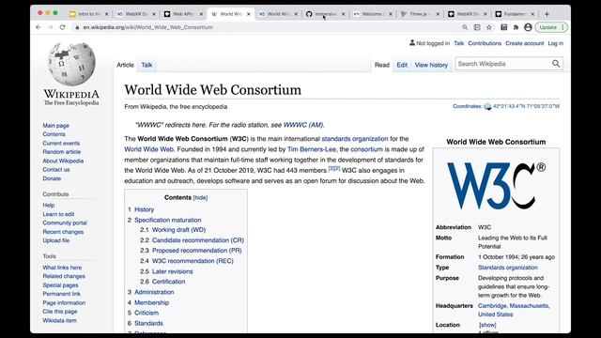This screenshot has width=601, height=338.
Task: Click the extension icon next to bookmark star
Action: click(503, 27)
